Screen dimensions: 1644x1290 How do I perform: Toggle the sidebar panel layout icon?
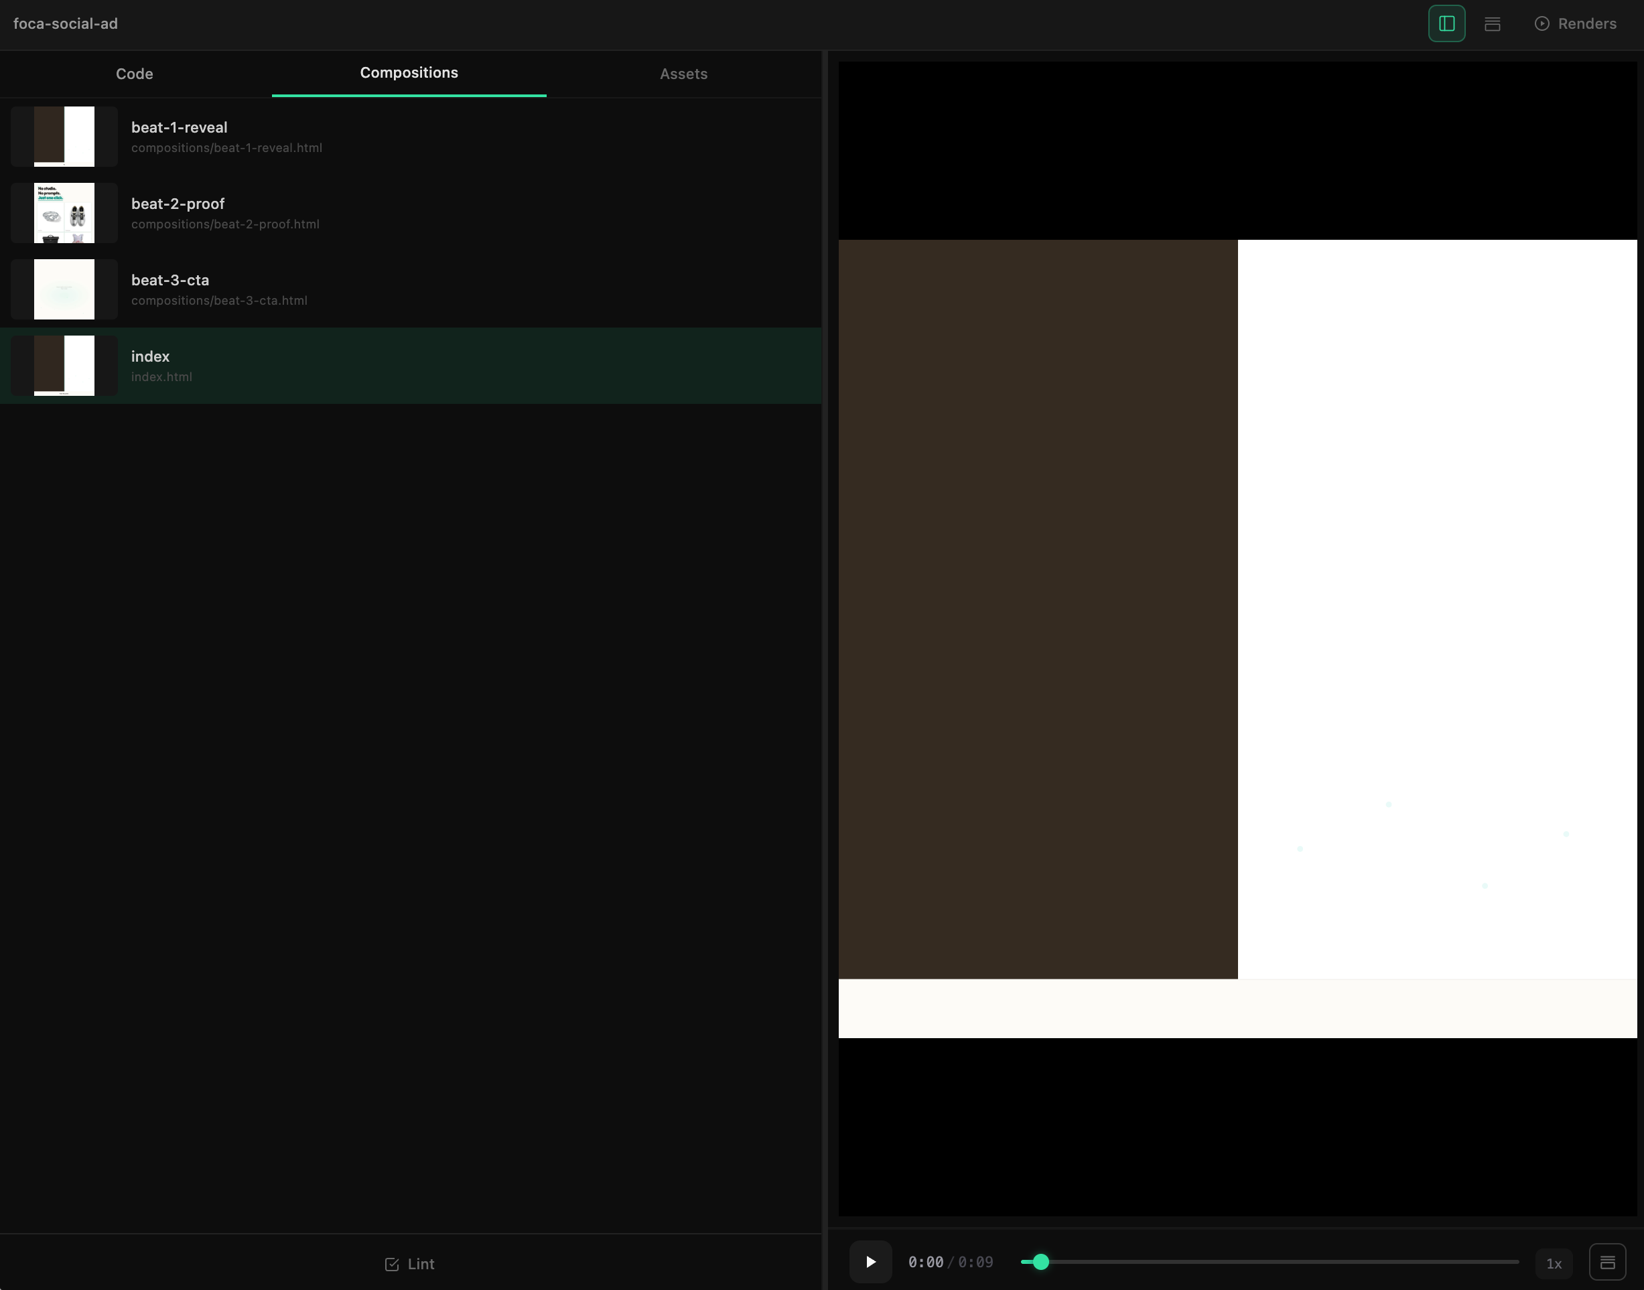coord(1446,23)
